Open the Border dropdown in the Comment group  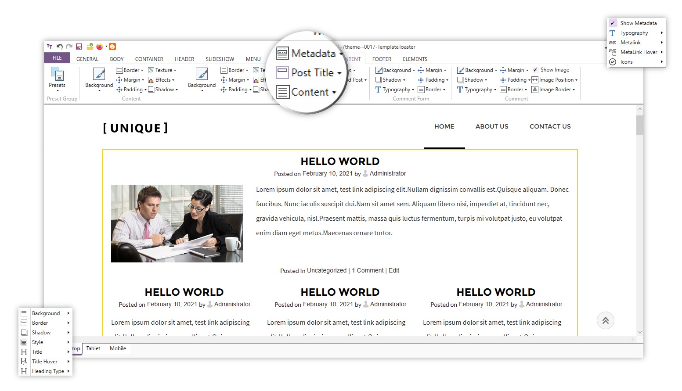point(514,90)
